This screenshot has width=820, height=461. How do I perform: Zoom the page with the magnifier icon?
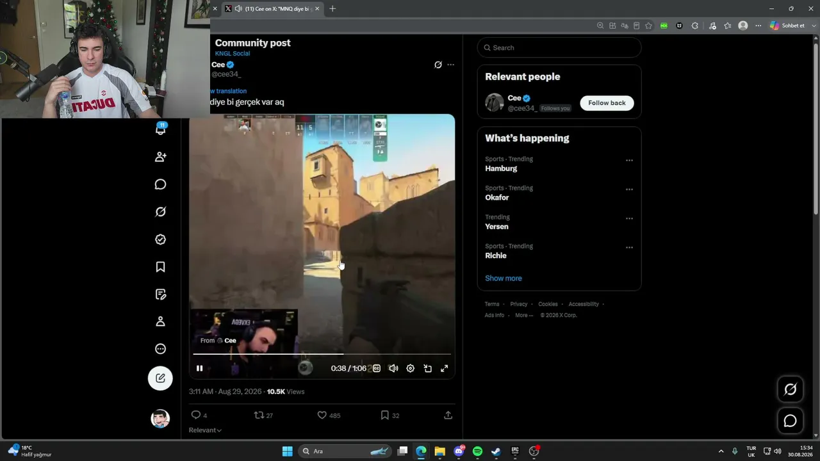(x=600, y=26)
